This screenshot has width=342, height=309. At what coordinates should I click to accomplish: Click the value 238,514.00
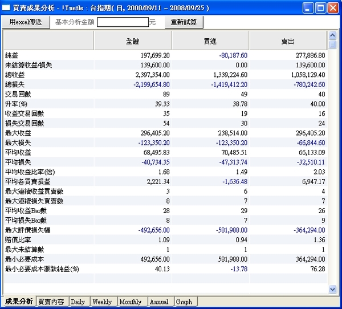[x=233, y=133]
